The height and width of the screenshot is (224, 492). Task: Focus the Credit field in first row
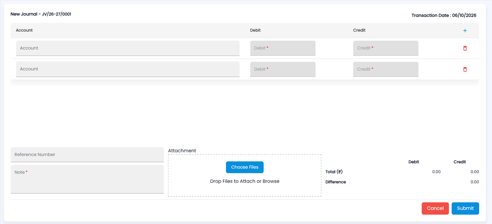[386, 48]
